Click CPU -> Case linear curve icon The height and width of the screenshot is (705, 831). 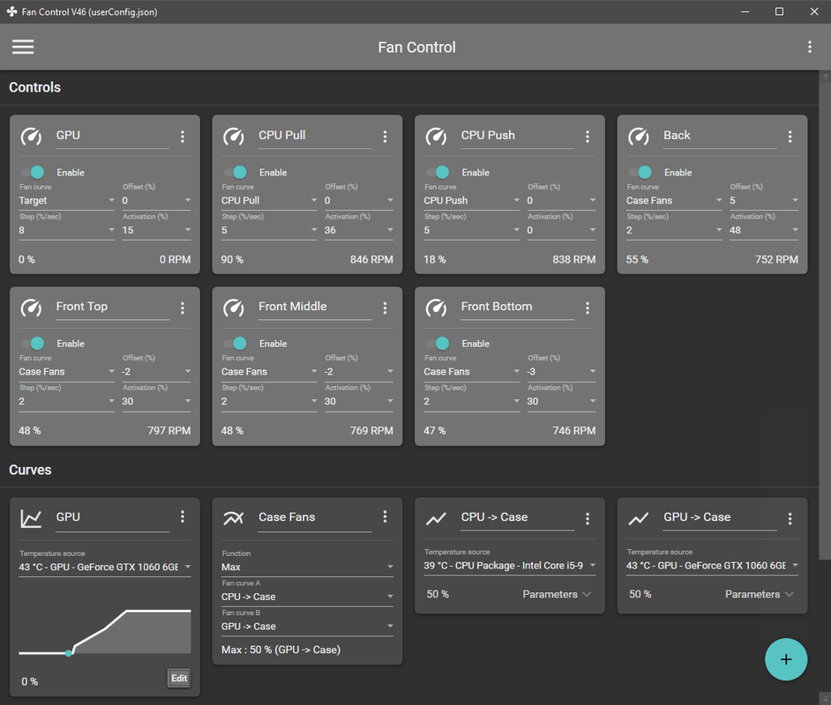click(436, 519)
